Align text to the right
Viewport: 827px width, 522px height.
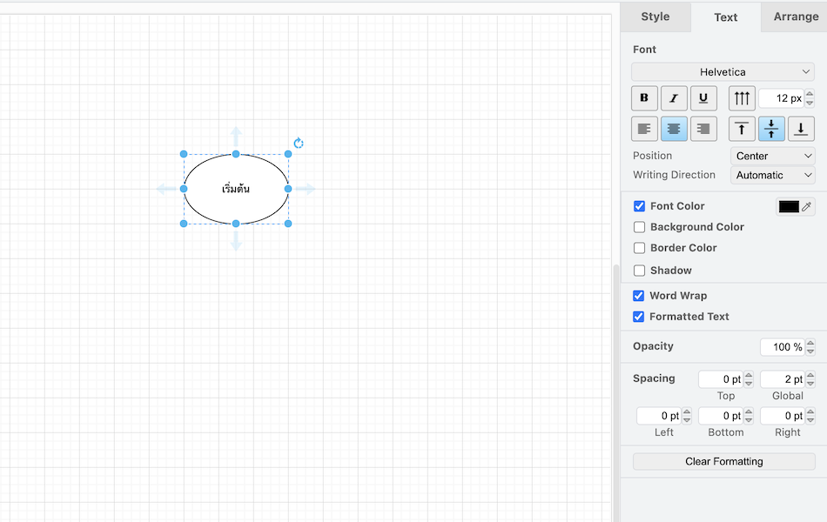[x=703, y=129]
